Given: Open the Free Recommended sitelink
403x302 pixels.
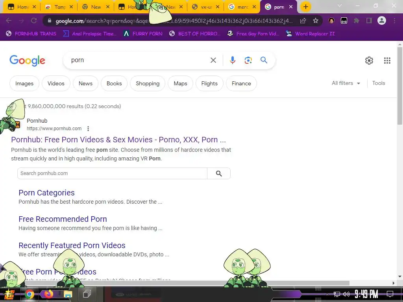Looking at the screenshot, I should (63, 219).
